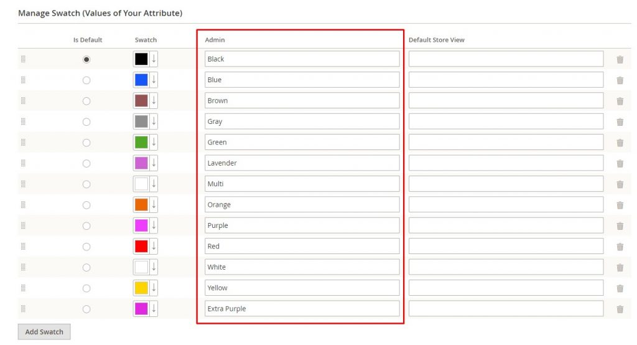The width and height of the screenshot is (637, 345).
Task: Click the green color swatch
Action: click(141, 142)
